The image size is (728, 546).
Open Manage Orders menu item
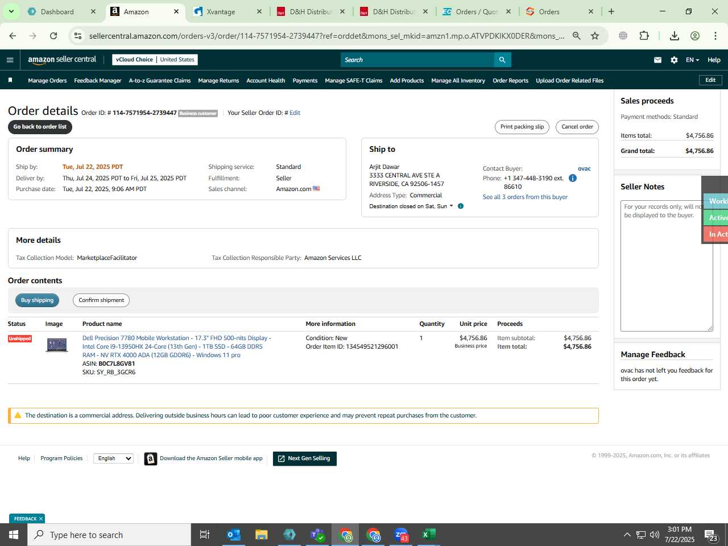pos(47,80)
